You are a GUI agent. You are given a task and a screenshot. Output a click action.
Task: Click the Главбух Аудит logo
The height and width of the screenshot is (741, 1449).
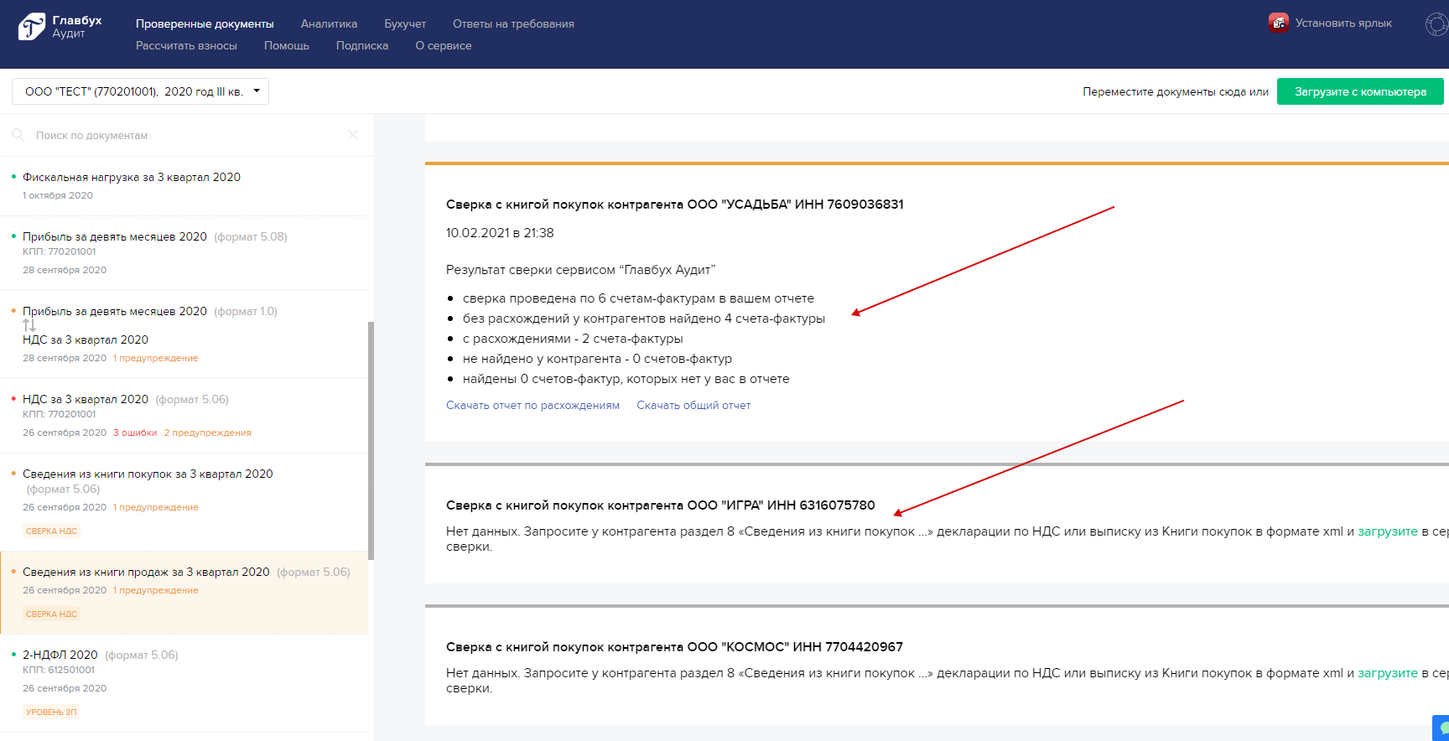tap(60, 27)
